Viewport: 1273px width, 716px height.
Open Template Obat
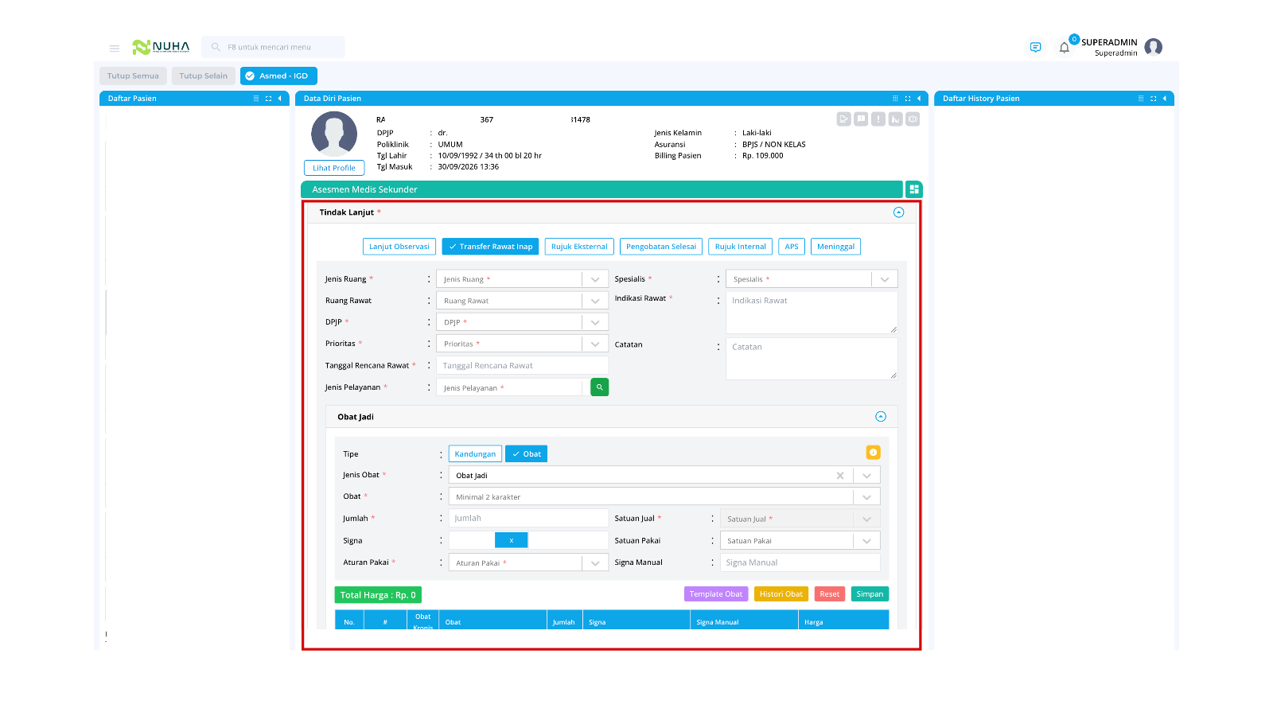click(x=716, y=594)
